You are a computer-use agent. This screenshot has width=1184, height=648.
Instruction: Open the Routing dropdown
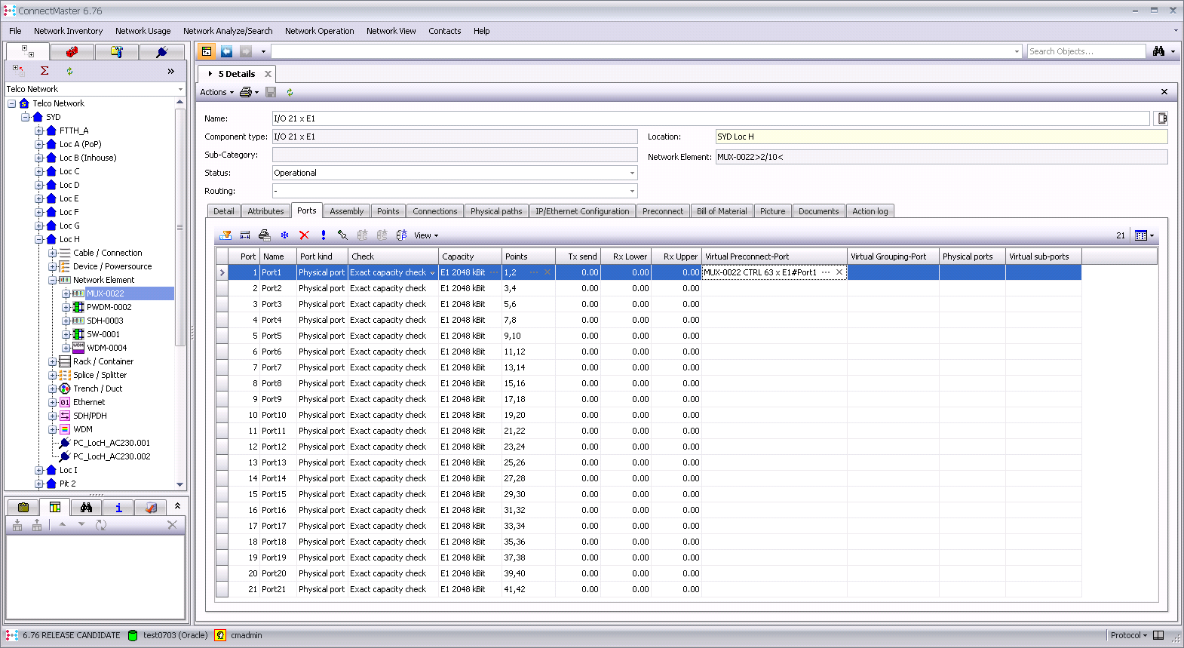click(x=632, y=191)
